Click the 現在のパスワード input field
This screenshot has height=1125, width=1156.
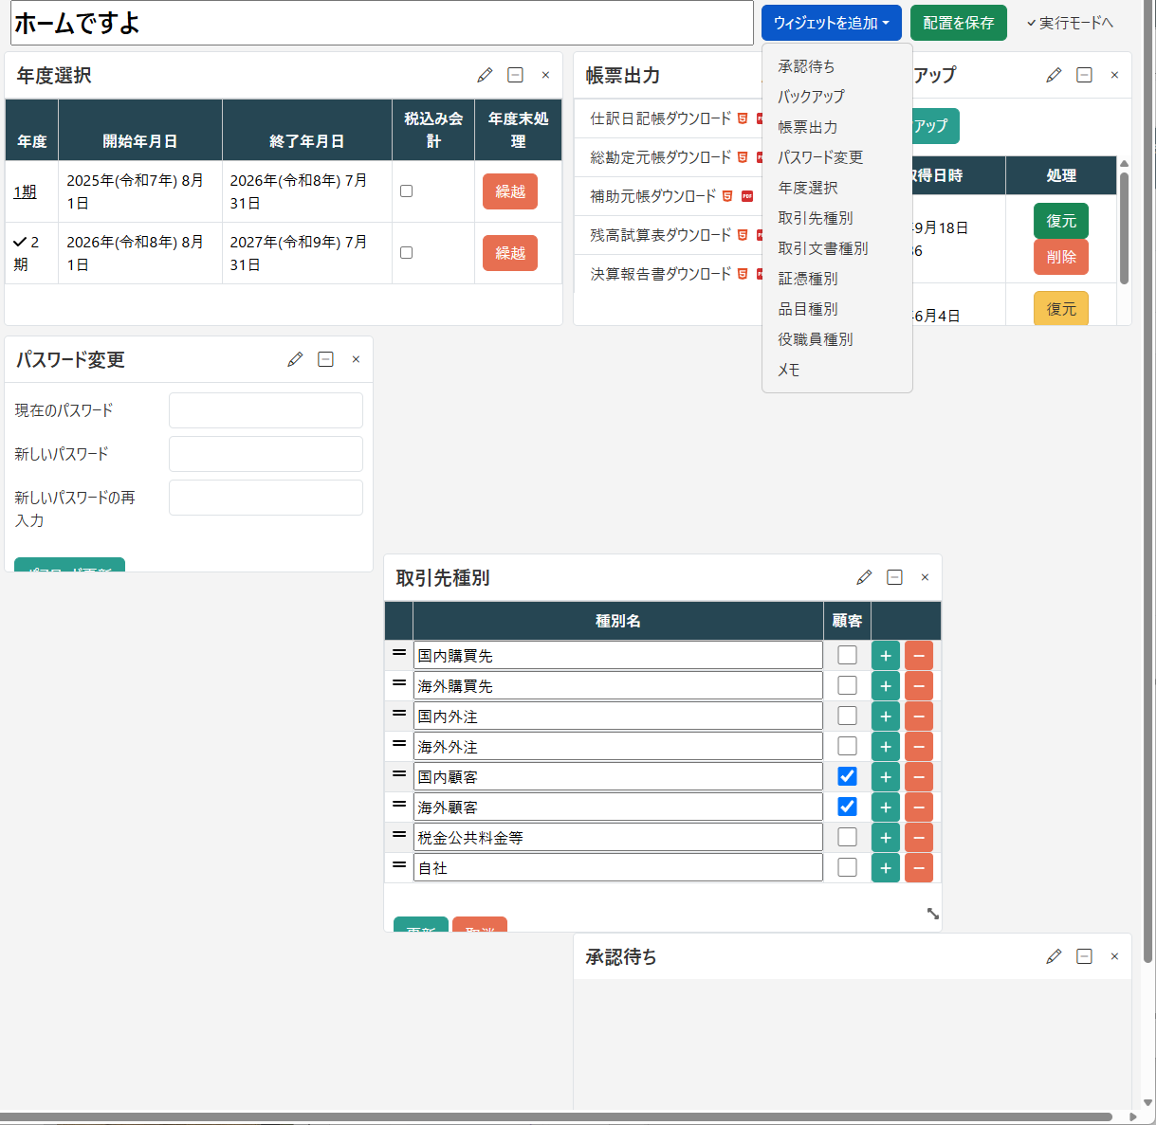coord(266,409)
